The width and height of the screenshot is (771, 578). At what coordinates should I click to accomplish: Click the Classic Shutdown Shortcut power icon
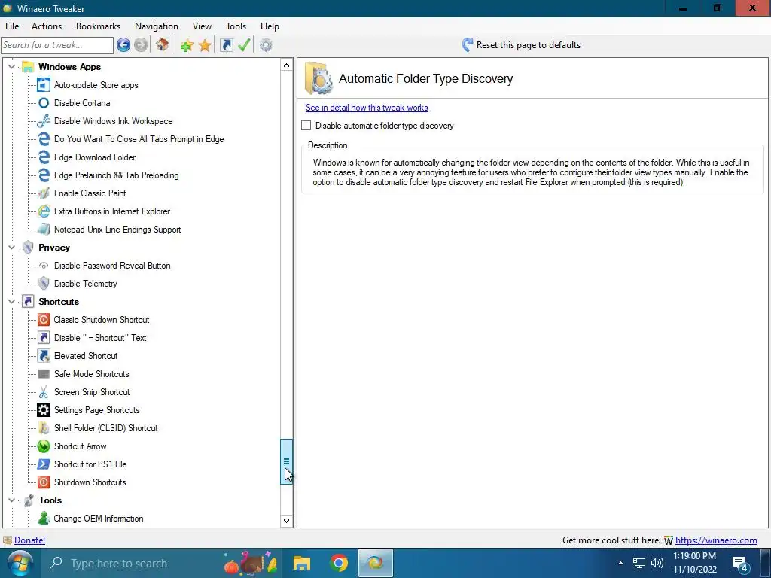point(44,320)
